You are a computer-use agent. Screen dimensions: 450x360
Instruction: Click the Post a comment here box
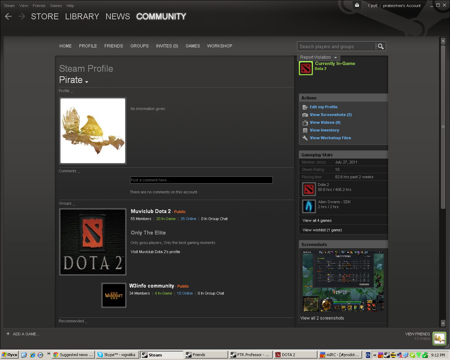[201, 180]
